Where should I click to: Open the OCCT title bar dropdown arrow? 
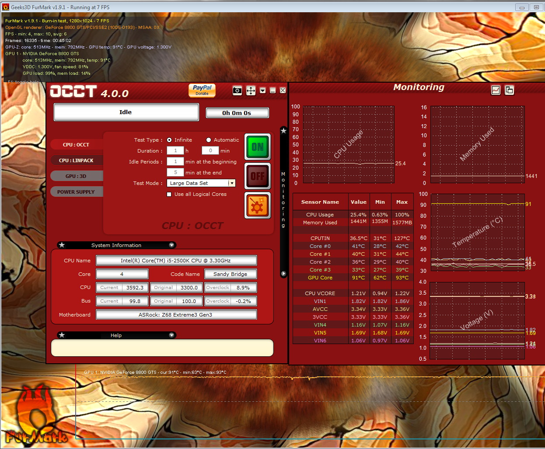pyautogui.click(x=263, y=90)
